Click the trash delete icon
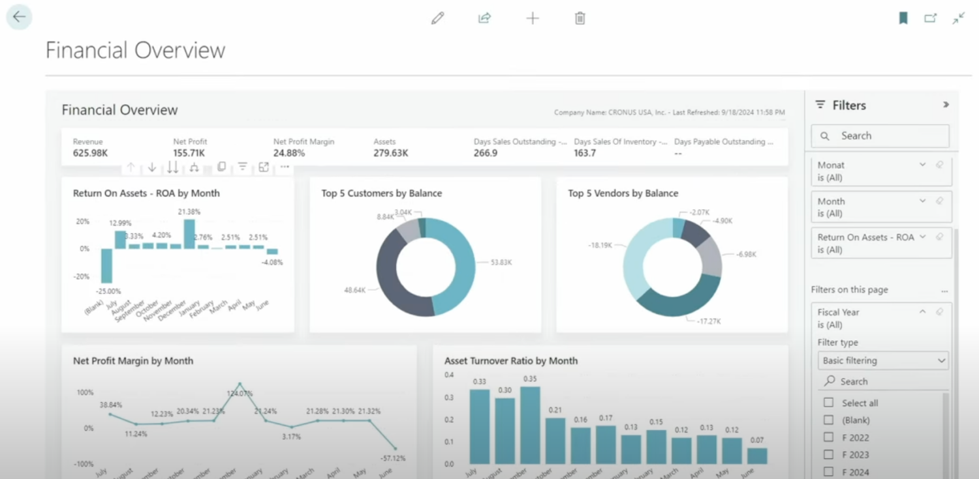Image resolution: width=979 pixels, height=479 pixels. (580, 18)
